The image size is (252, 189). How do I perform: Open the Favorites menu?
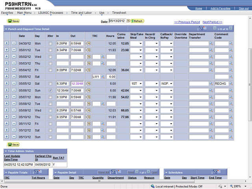(x=7, y=13)
